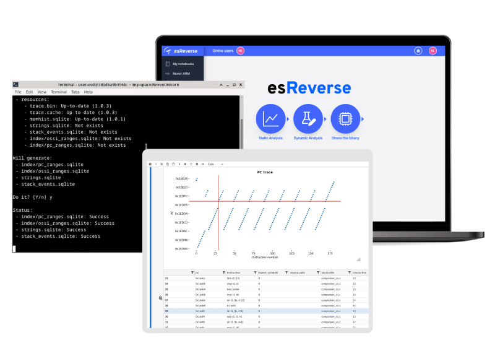
Task: Click the Online users label
Action: pyautogui.click(x=223, y=51)
